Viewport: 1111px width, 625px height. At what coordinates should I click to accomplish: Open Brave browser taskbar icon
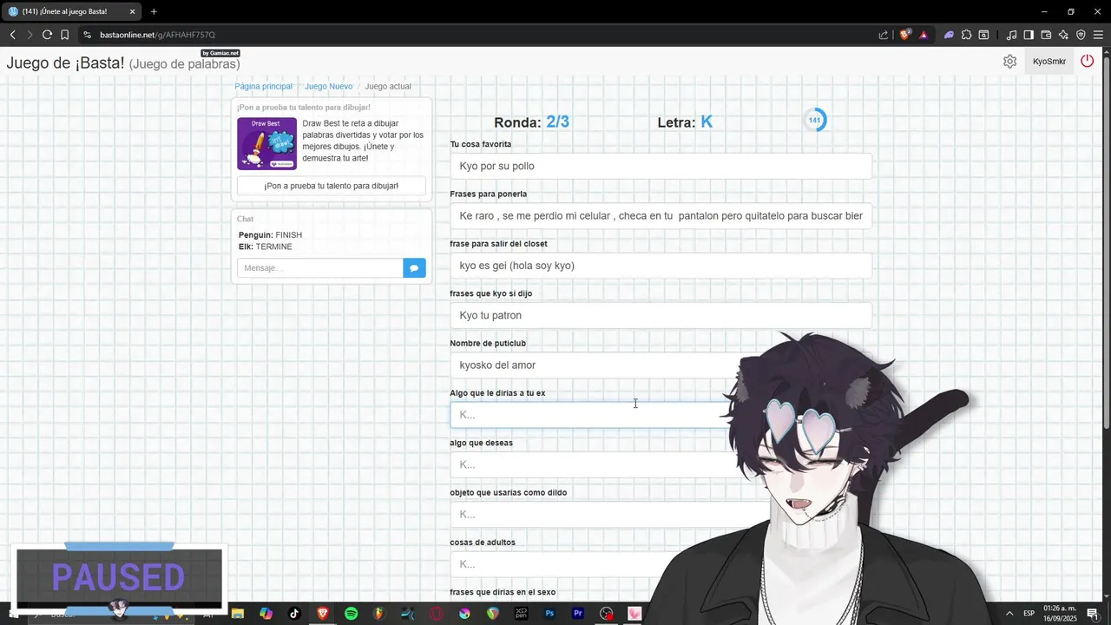click(x=323, y=613)
